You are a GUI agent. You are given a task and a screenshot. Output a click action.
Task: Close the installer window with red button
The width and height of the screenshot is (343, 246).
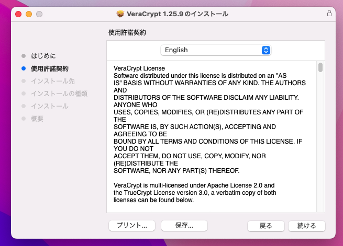coord(18,13)
